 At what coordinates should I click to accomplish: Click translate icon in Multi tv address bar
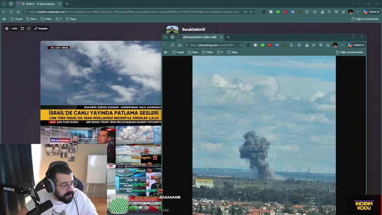(x=245, y=12)
